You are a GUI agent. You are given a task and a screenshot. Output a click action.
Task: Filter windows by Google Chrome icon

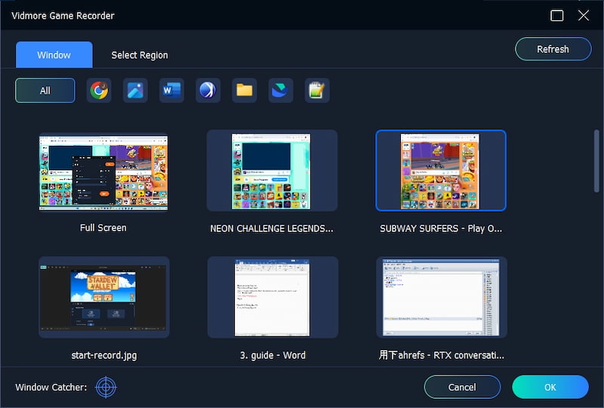tap(98, 91)
